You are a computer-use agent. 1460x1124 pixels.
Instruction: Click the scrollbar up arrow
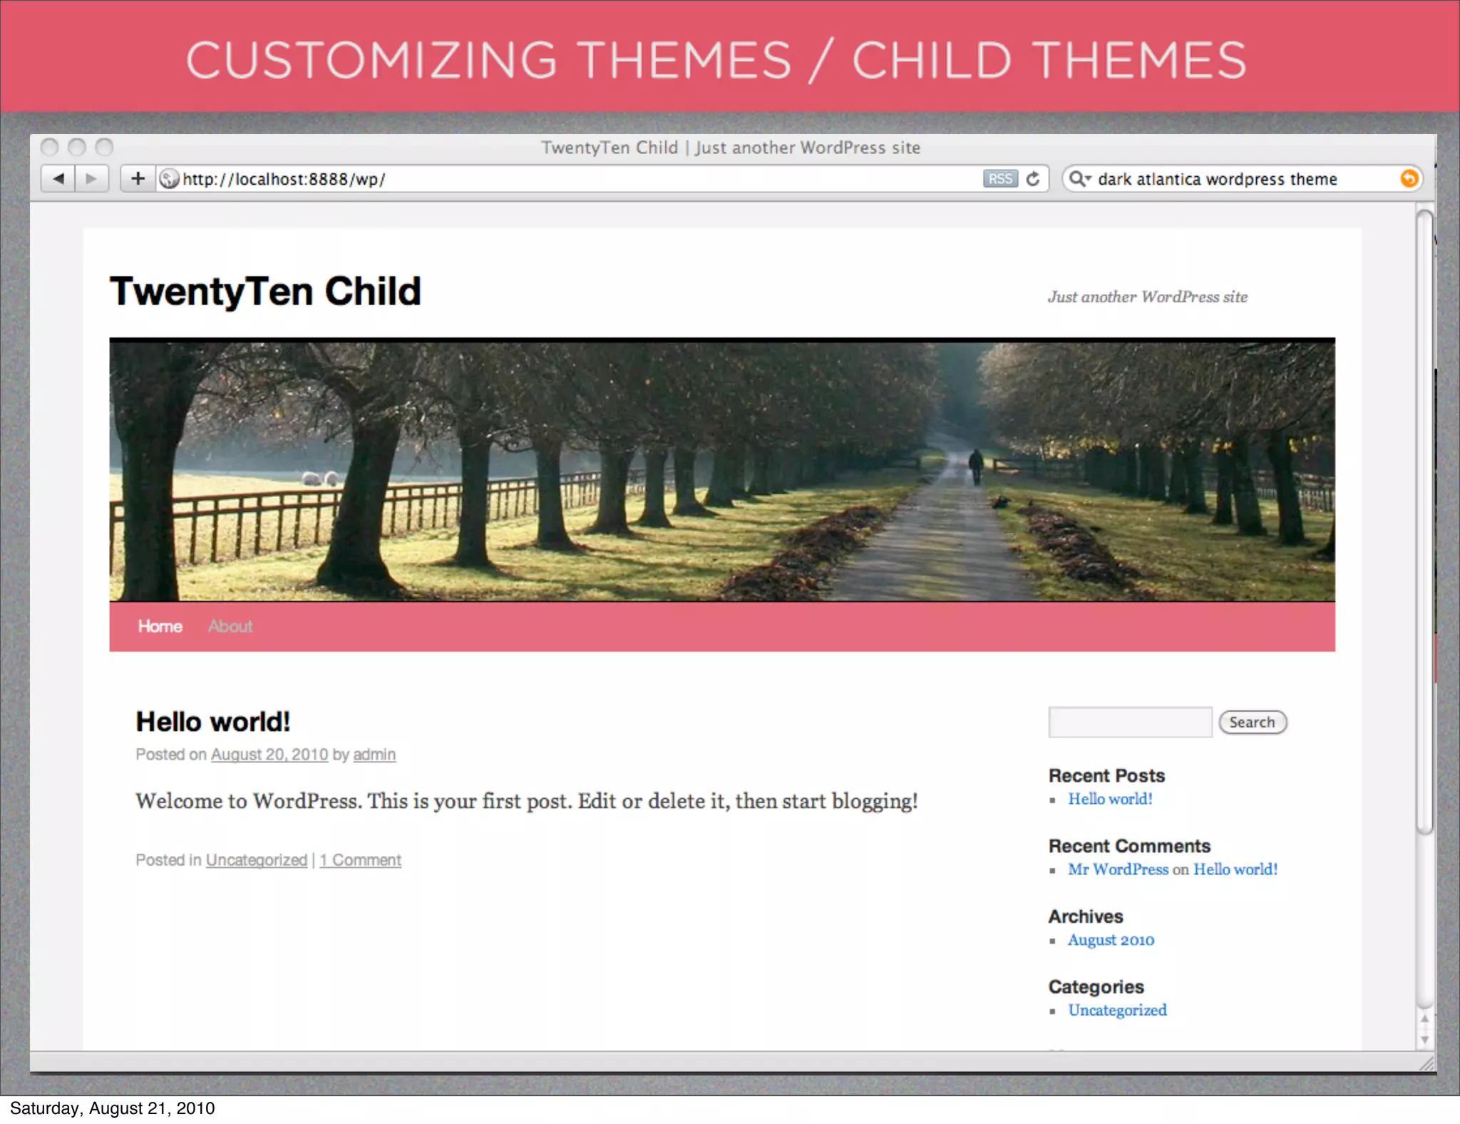click(1424, 1019)
